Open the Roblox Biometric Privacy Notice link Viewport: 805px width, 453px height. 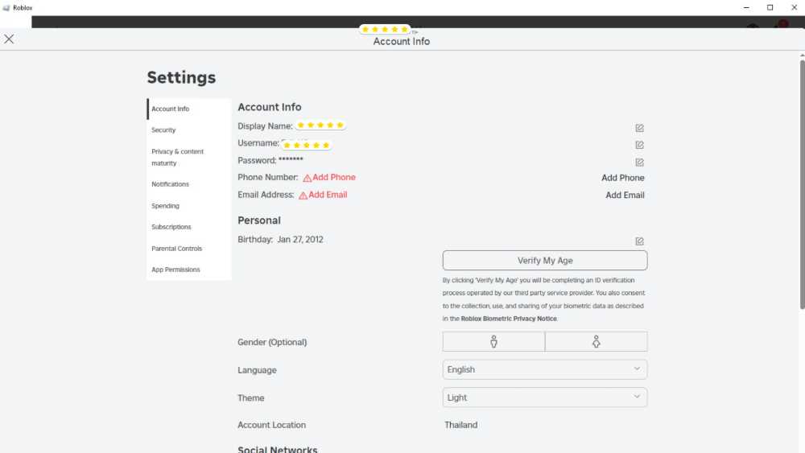pyautogui.click(x=508, y=319)
